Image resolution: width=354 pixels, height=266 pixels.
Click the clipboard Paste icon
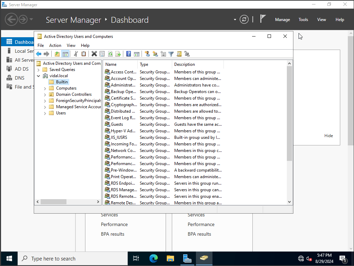[x=84, y=54]
